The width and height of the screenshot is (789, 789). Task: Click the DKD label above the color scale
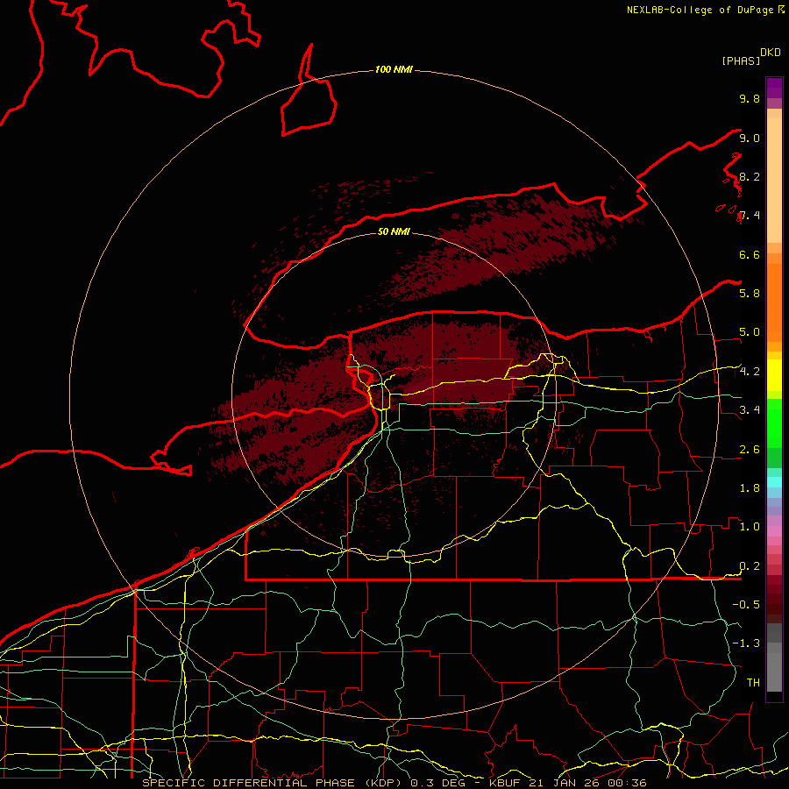click(771, 53)
